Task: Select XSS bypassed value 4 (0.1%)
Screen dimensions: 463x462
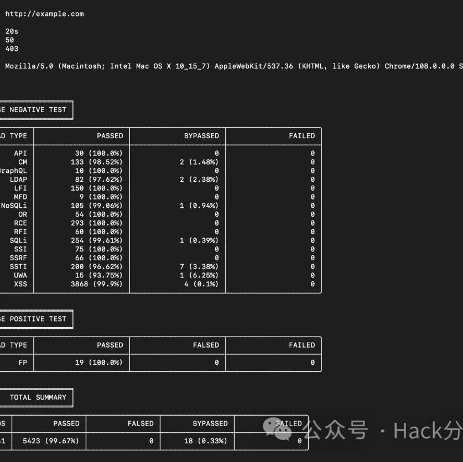Action: [x=201, y=284]
